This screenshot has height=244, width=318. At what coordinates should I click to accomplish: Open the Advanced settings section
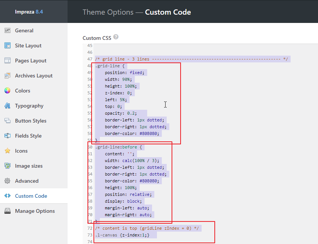(x=34, y=181)
